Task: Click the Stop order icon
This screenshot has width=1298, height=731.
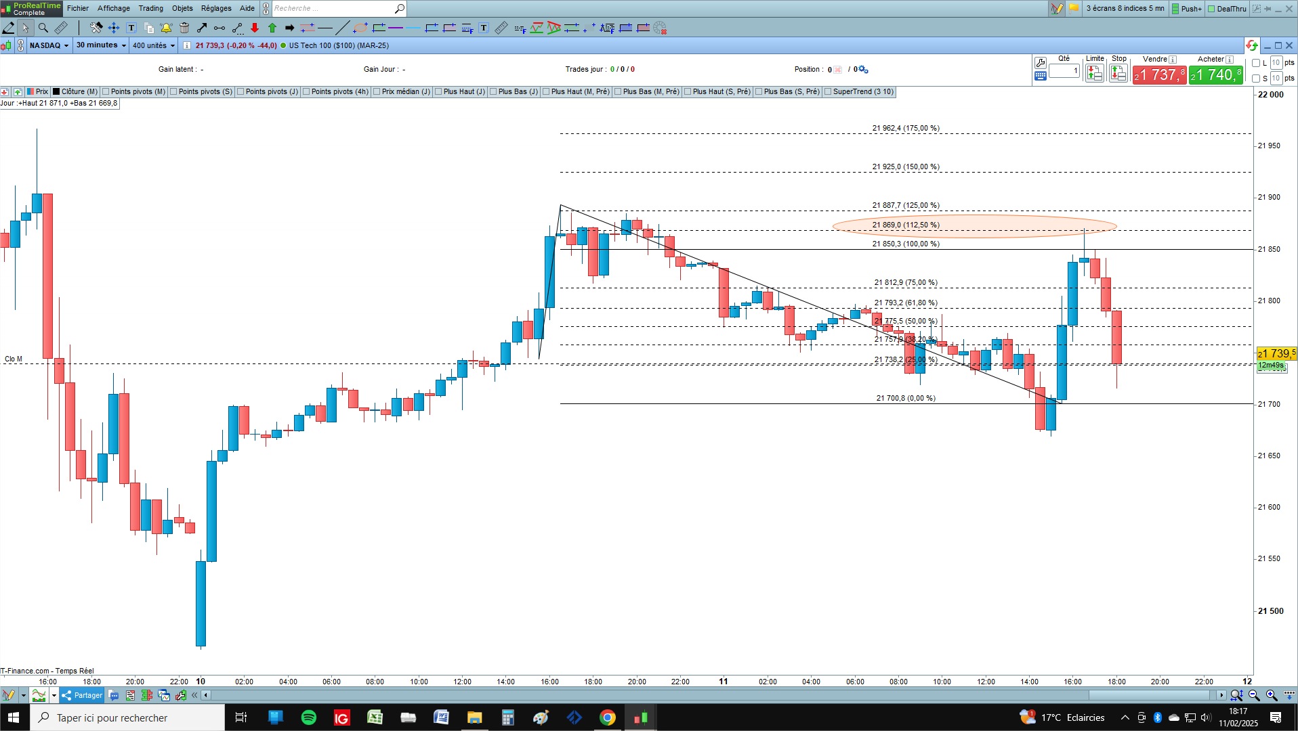Action: click(x=1118, y=73)
